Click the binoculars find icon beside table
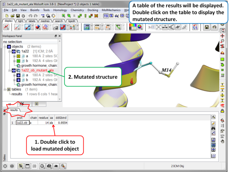Screen dimensions: 229x172 click(x=213, y=128)
